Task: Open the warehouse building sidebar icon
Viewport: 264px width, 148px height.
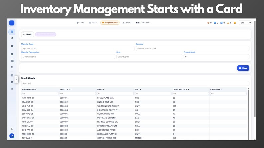Action: pyautogui.click(x=12, y=61)
